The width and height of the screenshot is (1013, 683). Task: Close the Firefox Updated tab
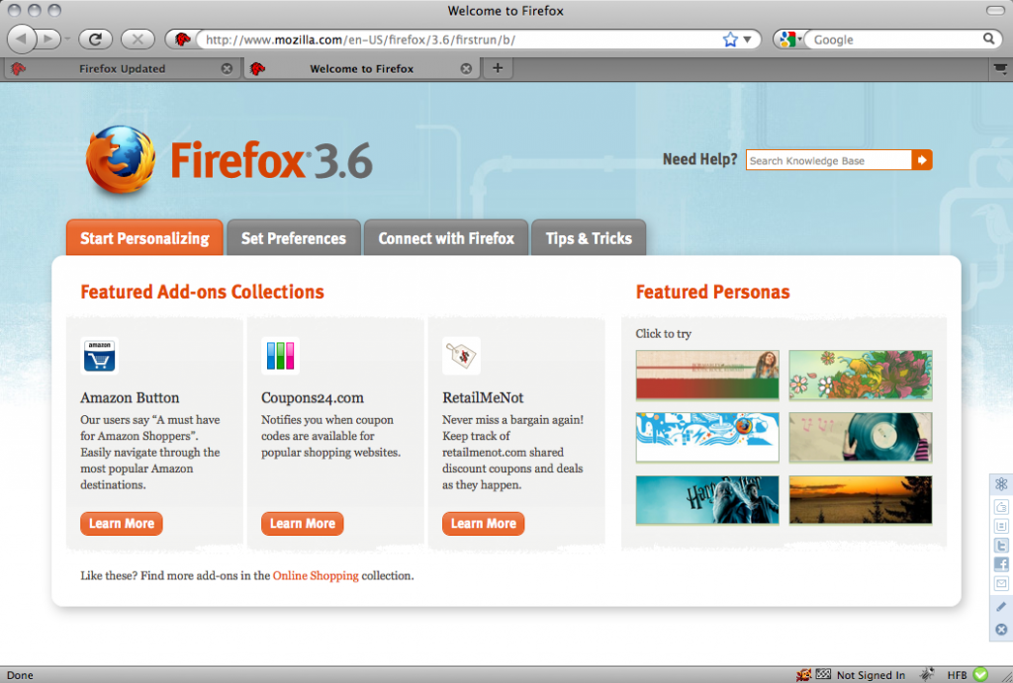click(227, 68)
